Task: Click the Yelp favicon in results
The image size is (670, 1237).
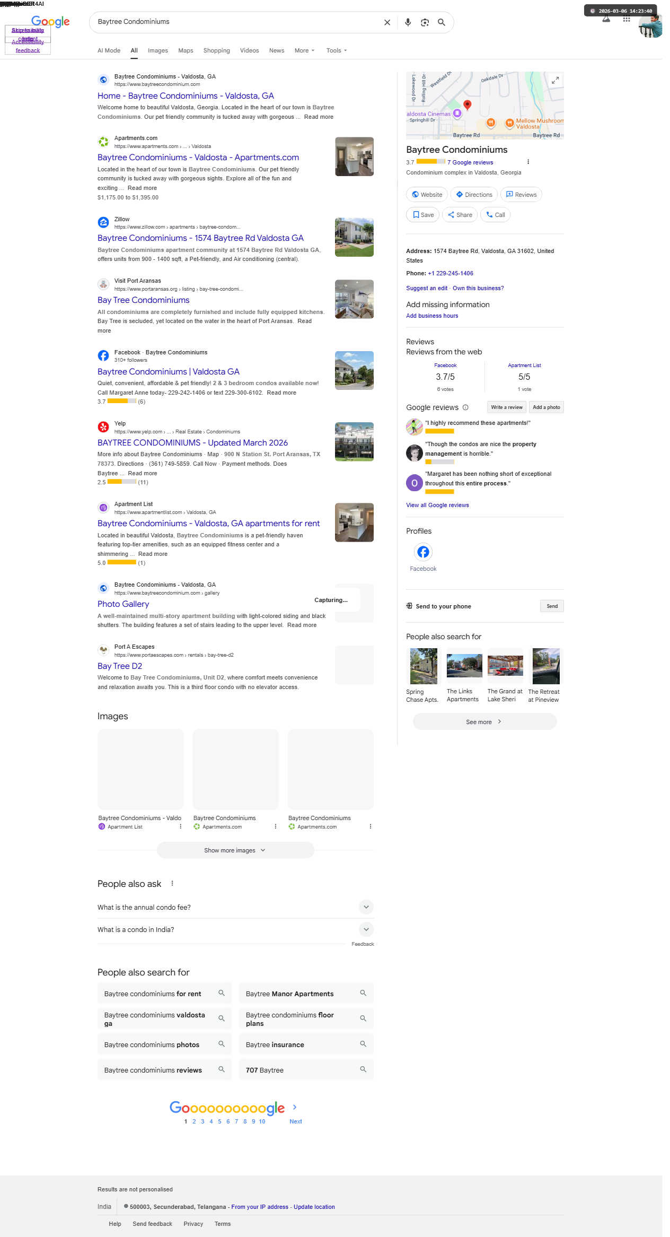Action: point(103,426)
